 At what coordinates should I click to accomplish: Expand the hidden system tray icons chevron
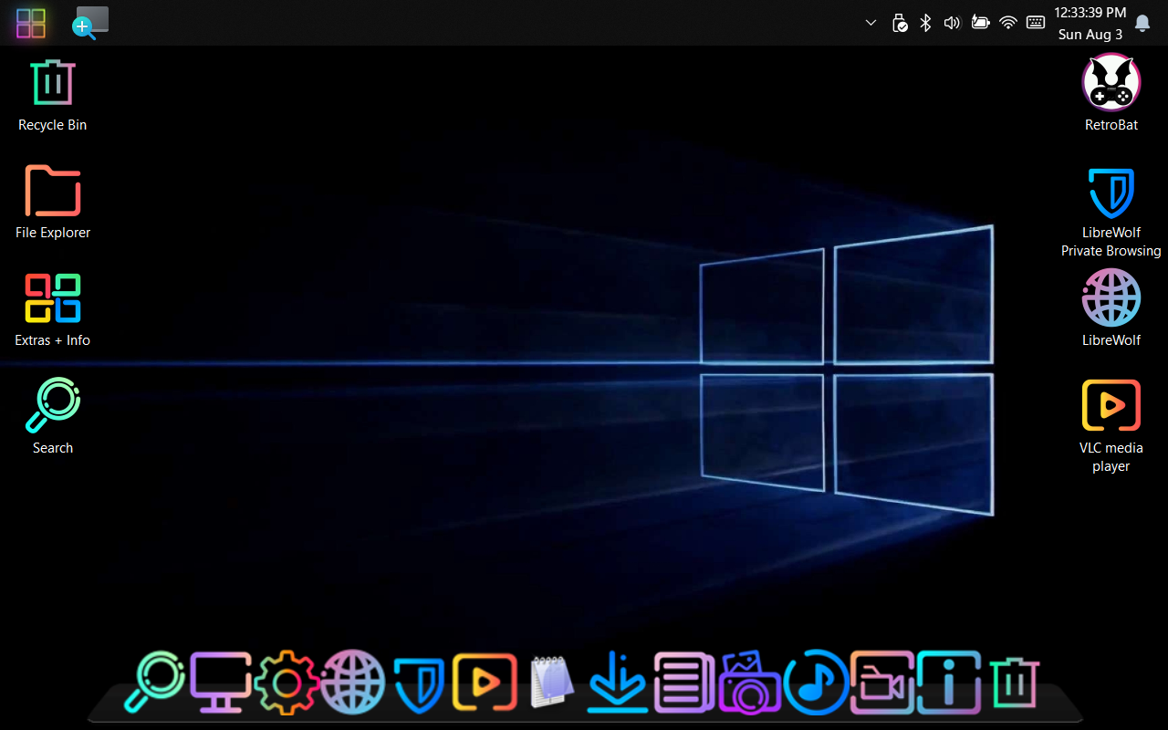point(871,23)
